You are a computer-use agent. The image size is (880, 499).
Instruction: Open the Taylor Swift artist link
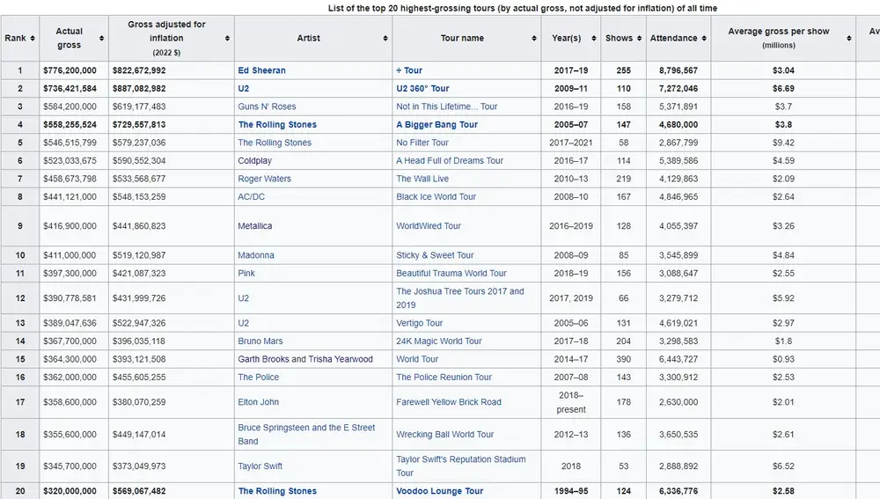coord(260,466)
